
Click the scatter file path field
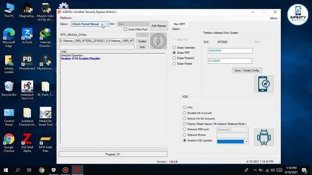tap(97, 41)
